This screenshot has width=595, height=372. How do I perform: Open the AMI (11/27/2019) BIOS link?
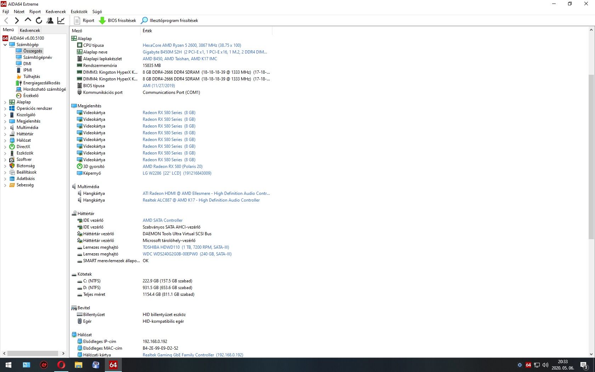(x=159, y=86)
